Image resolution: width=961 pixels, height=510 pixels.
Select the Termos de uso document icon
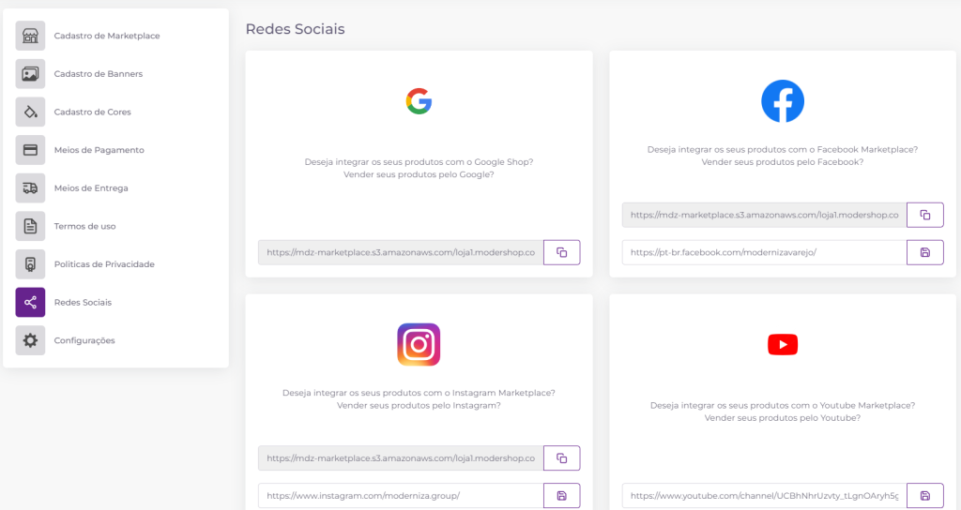(x=30, y=226)
